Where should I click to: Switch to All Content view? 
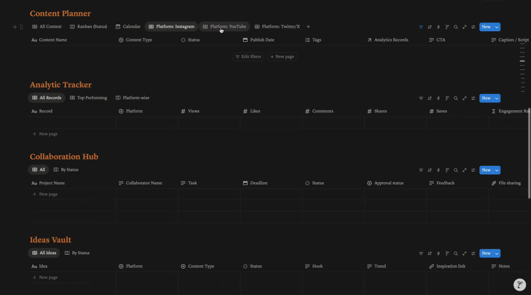coord(47,26)
